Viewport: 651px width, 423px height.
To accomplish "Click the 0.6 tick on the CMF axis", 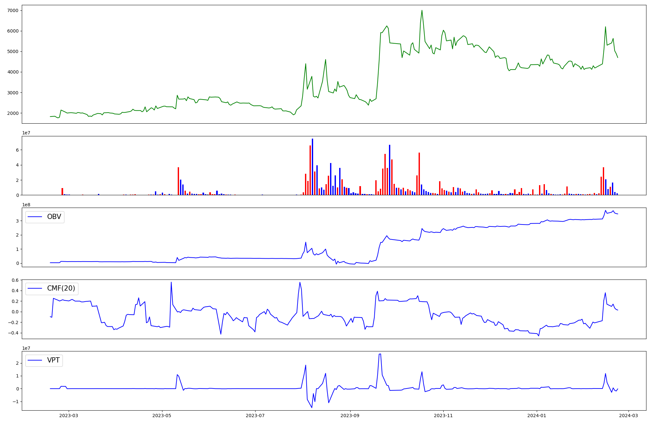I will [x=15, y=280].
